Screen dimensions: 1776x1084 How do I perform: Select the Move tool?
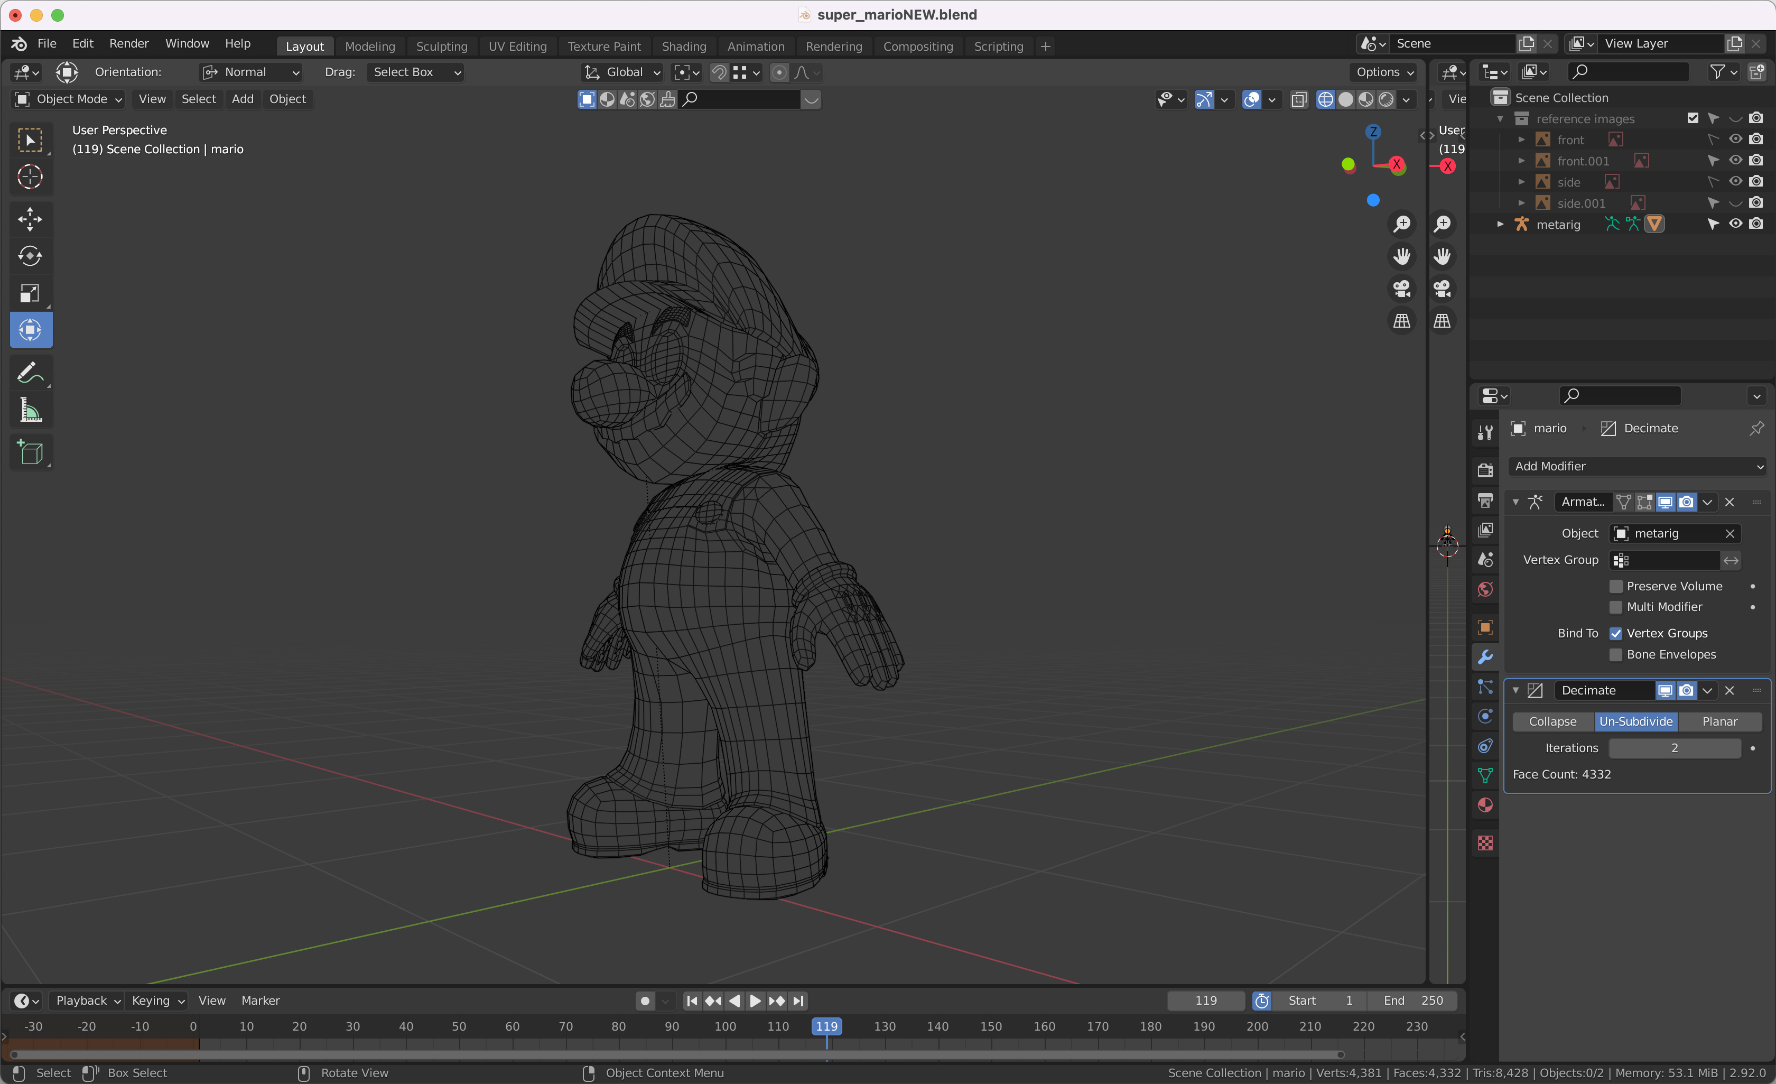click(x=30, y=219)
